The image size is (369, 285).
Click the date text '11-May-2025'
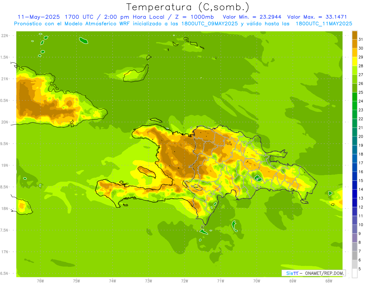click(39, 17)
